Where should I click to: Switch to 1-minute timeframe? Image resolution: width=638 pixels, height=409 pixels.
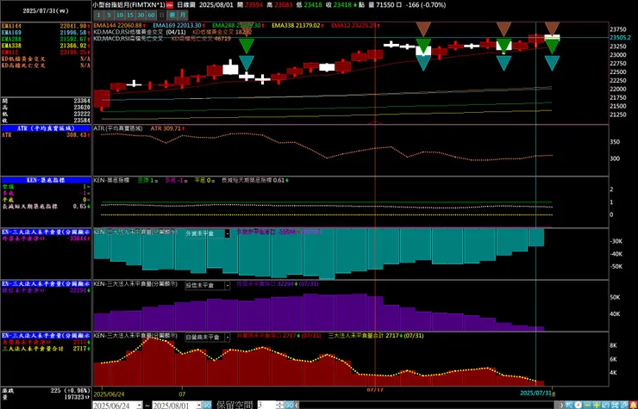click(x=98, y=15)
